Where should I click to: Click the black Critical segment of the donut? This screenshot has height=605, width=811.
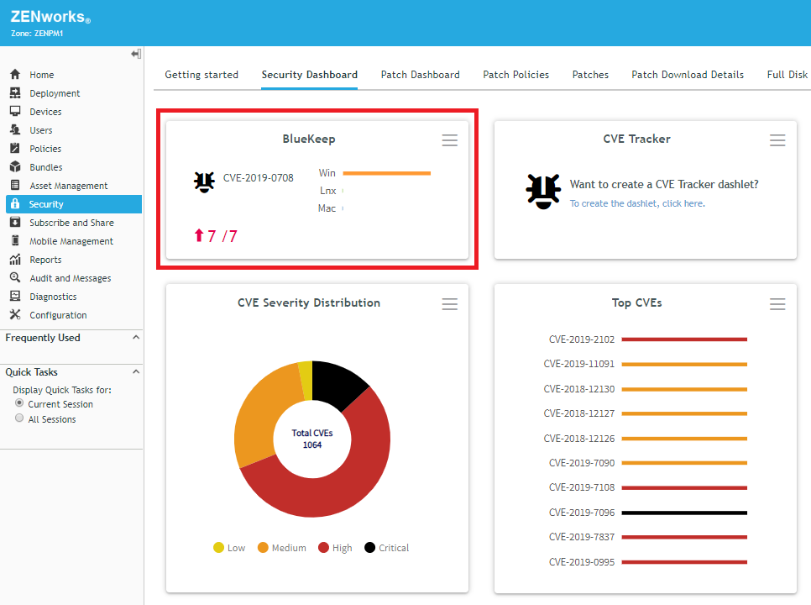337,383
